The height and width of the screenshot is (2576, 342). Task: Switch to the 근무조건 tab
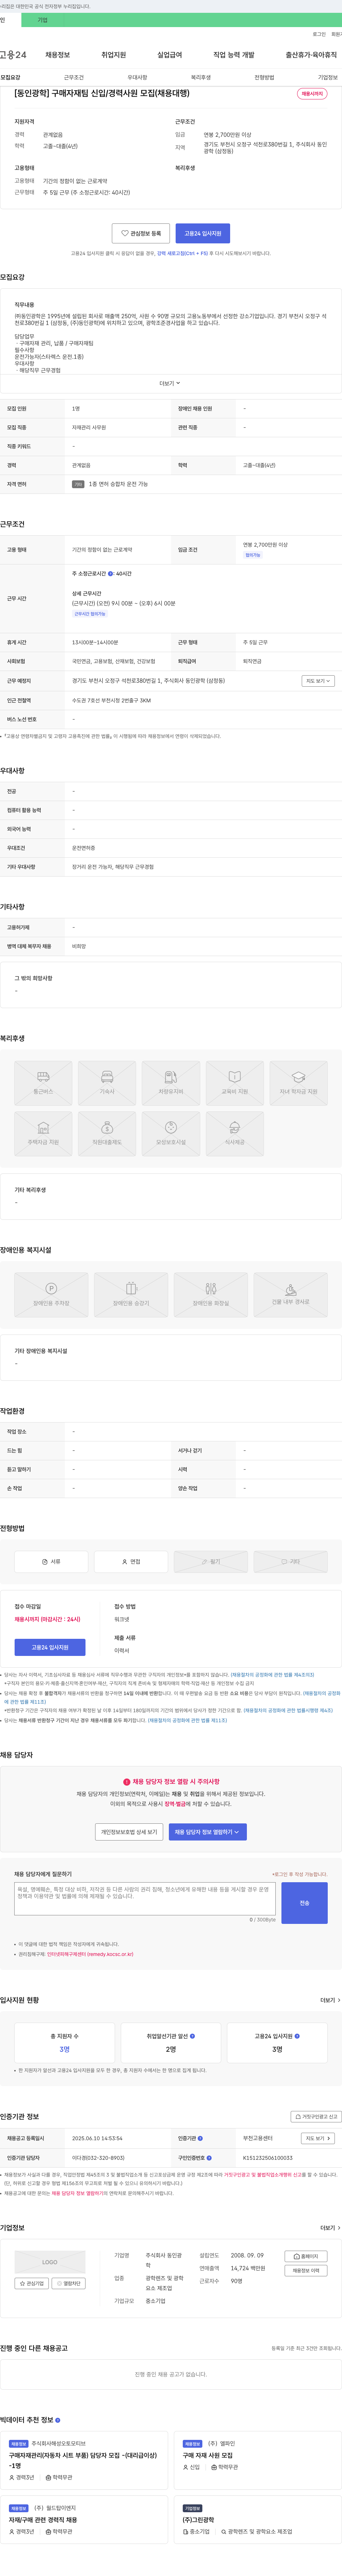[74, 77]
